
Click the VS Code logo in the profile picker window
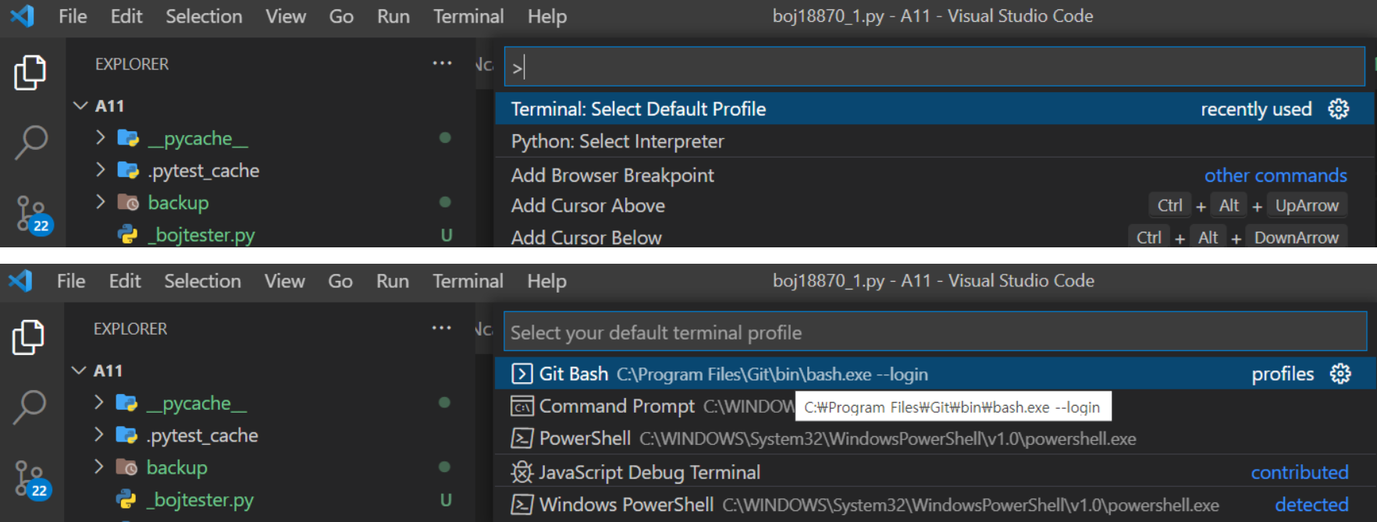point(21,280)
